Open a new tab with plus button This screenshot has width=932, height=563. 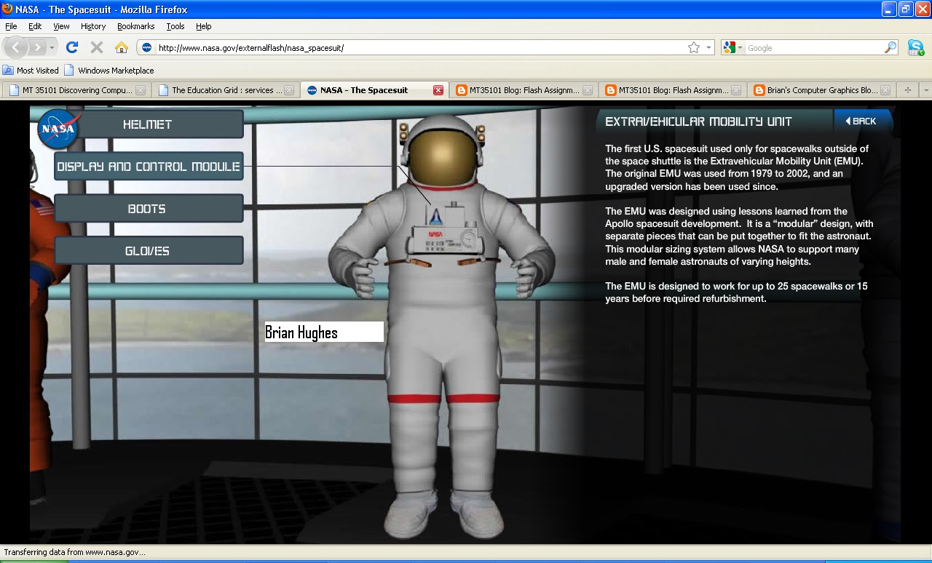click(907, 90)
